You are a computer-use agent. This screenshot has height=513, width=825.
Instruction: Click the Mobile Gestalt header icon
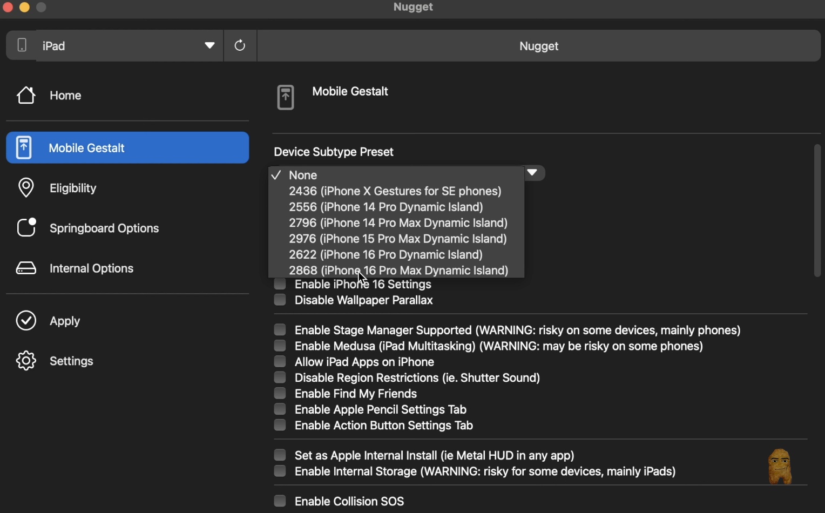pos(286,98)
